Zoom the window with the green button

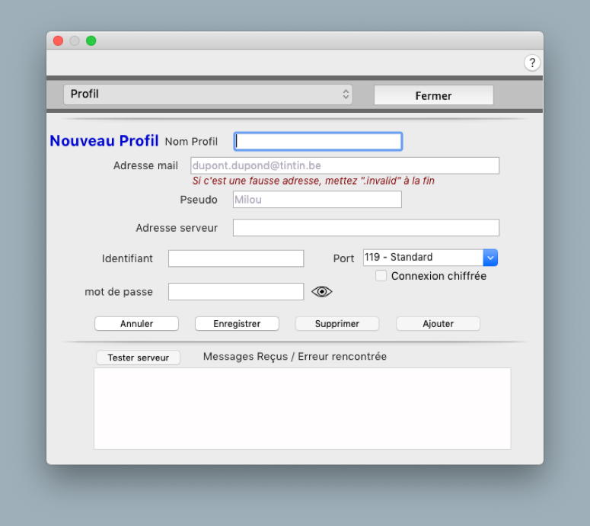pyautogui.click(x=91, y=41)
